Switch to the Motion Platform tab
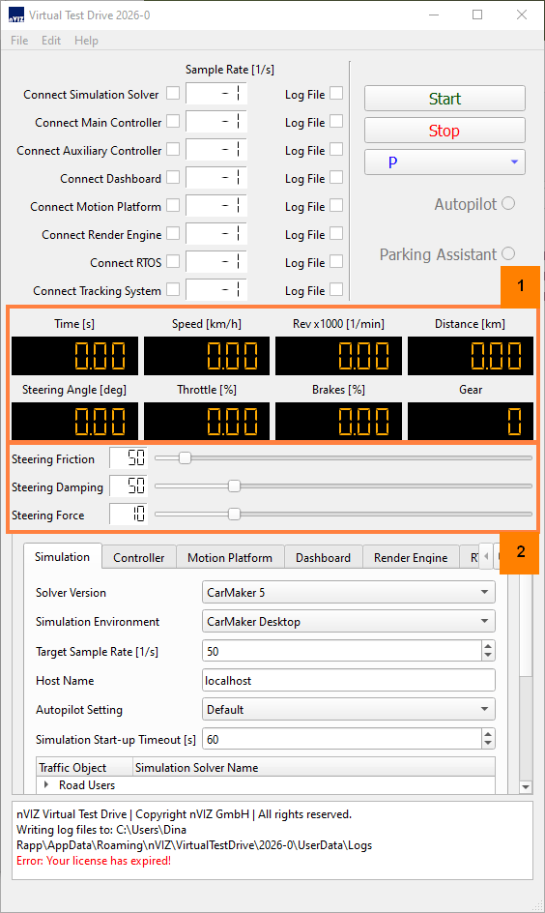545x913 pixels. coord(230,557)
